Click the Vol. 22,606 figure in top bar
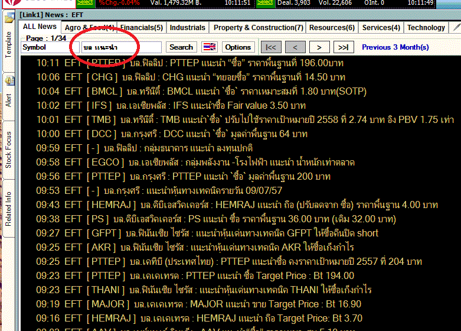 335,2
